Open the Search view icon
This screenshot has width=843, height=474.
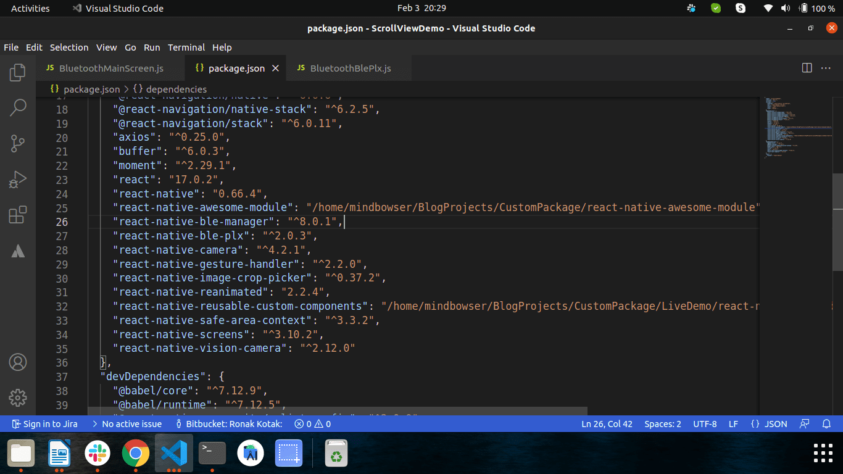pos(18,107)
